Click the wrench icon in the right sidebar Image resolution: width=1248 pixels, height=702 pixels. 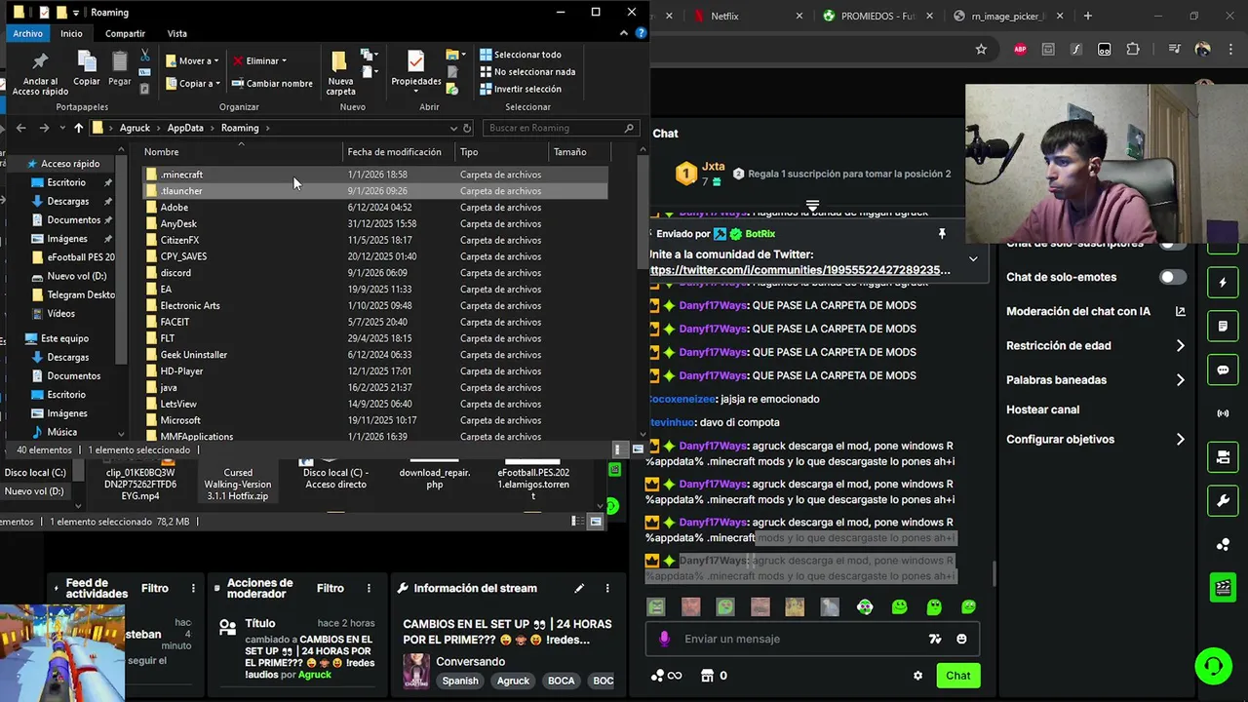click(1223, 501)
